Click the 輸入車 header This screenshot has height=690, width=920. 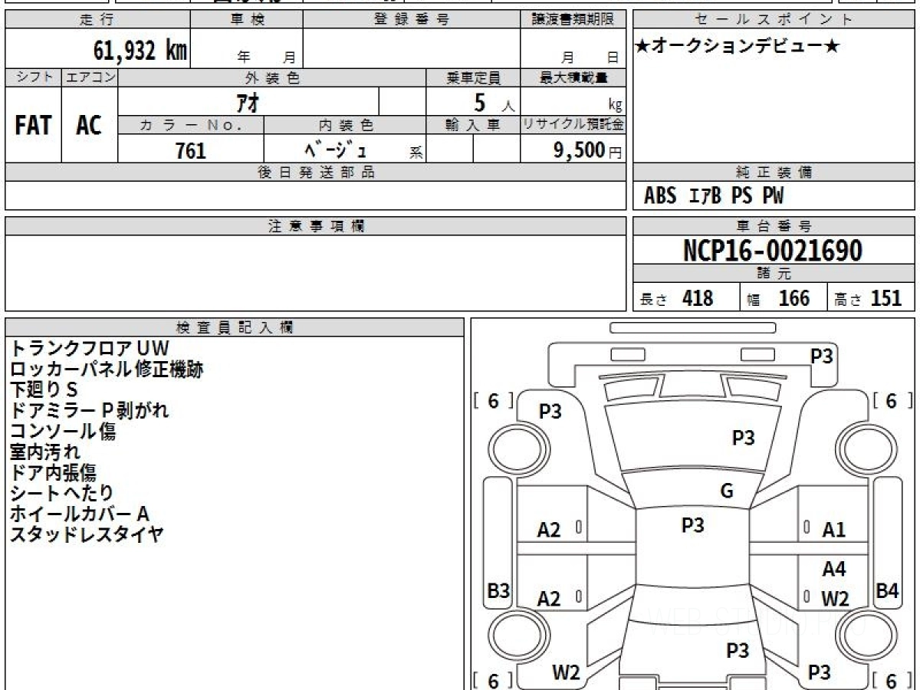(473, 125)
